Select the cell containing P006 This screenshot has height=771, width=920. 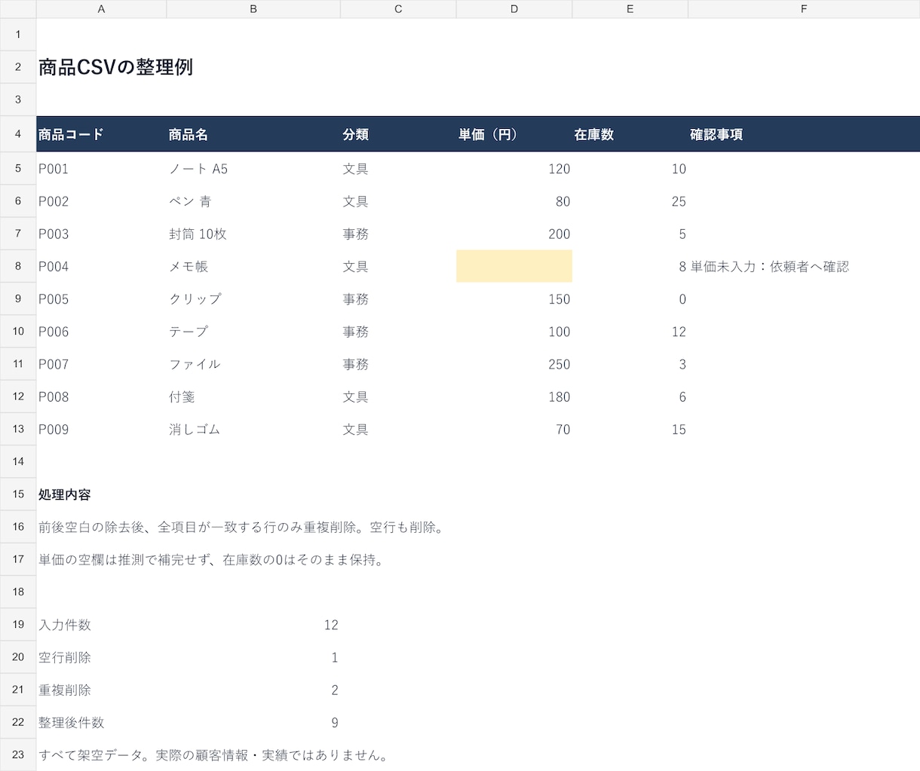(x=101, y=331)
